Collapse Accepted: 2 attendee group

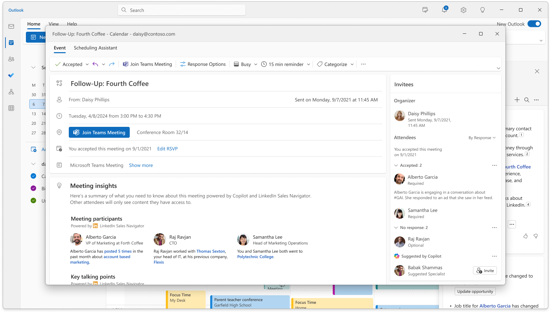click(x=396, y=165)
